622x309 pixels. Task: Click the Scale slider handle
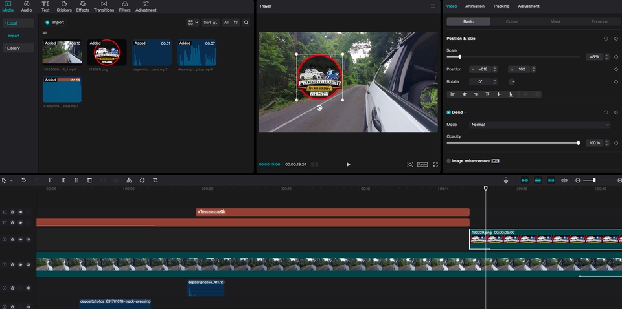[x=460, y=57]
